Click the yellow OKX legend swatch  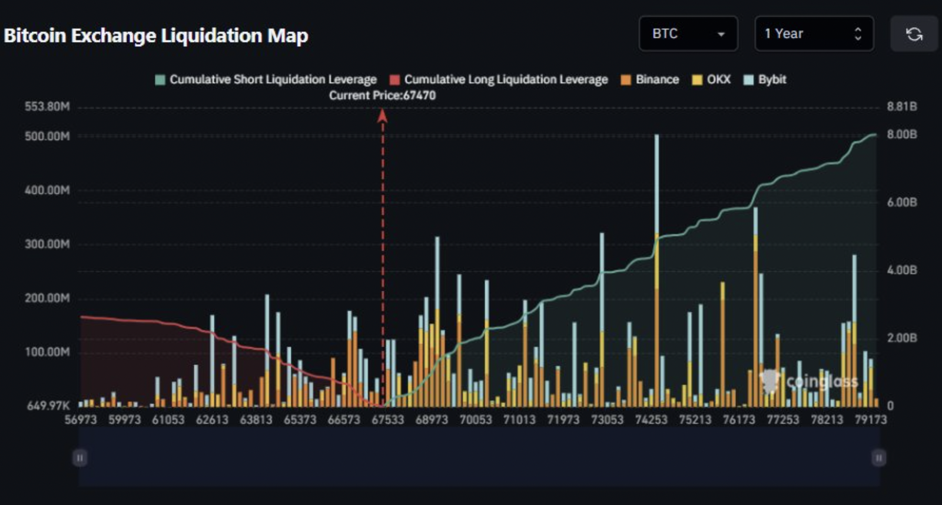click(x=697, y=80)
